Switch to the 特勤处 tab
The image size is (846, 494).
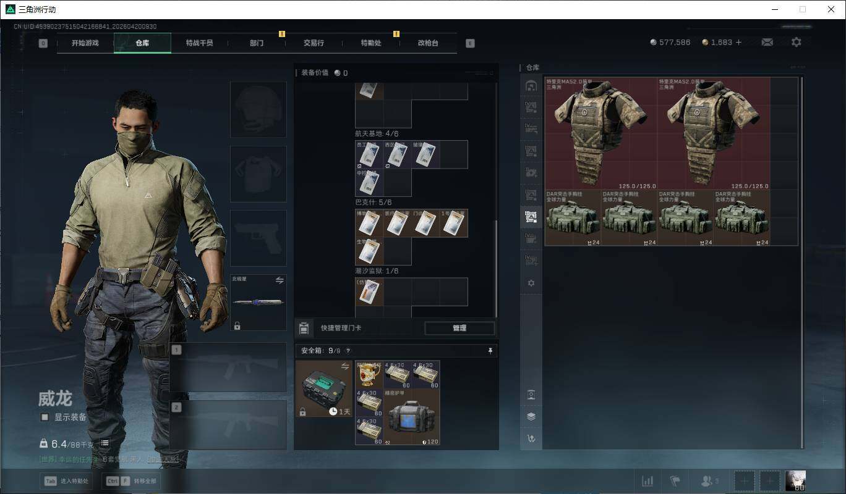pos(371,43)
